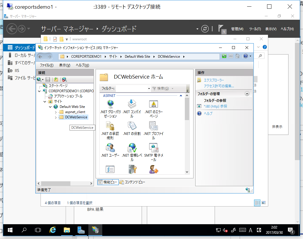Open the ファイル(F) menu in IIS Manager

[x=47, y=65]
